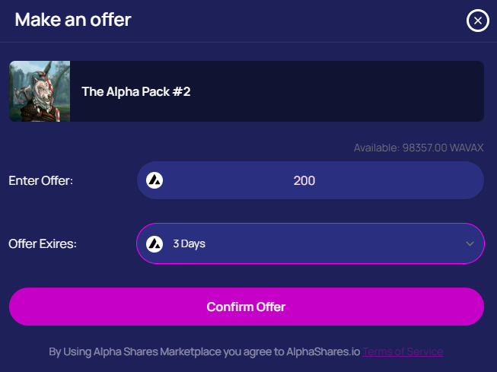Click the AVAX logo in the expiry selector
The image size is (497, 372).
(x=155, y=243)
